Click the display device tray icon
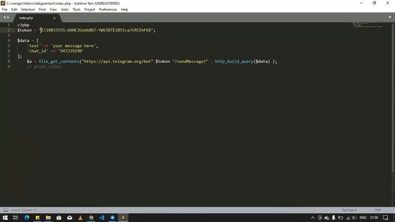 point(320,218)
